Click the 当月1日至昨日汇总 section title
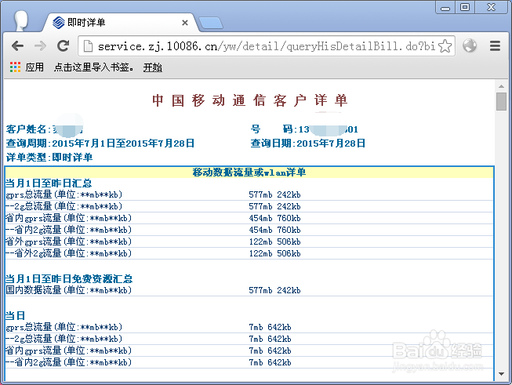 pos(49,183)
